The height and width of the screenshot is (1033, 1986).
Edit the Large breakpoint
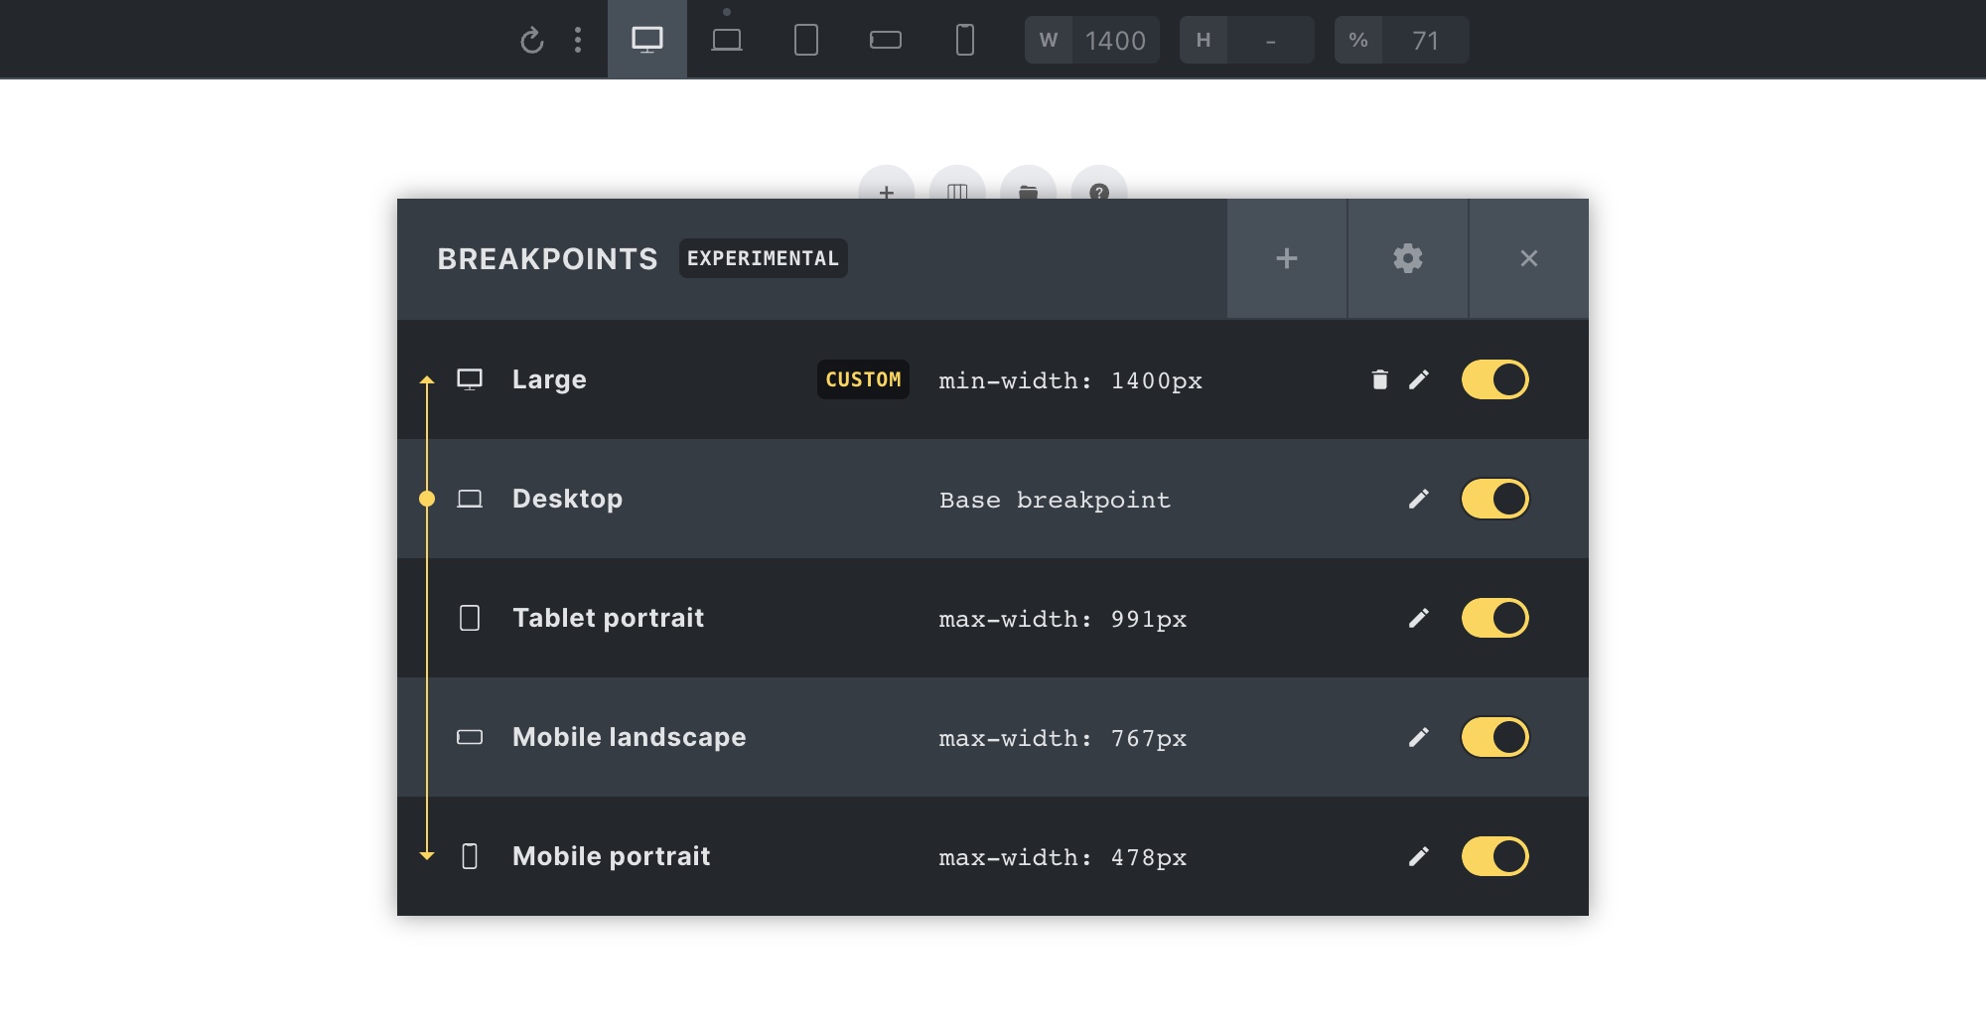[x=1419, y=379]
